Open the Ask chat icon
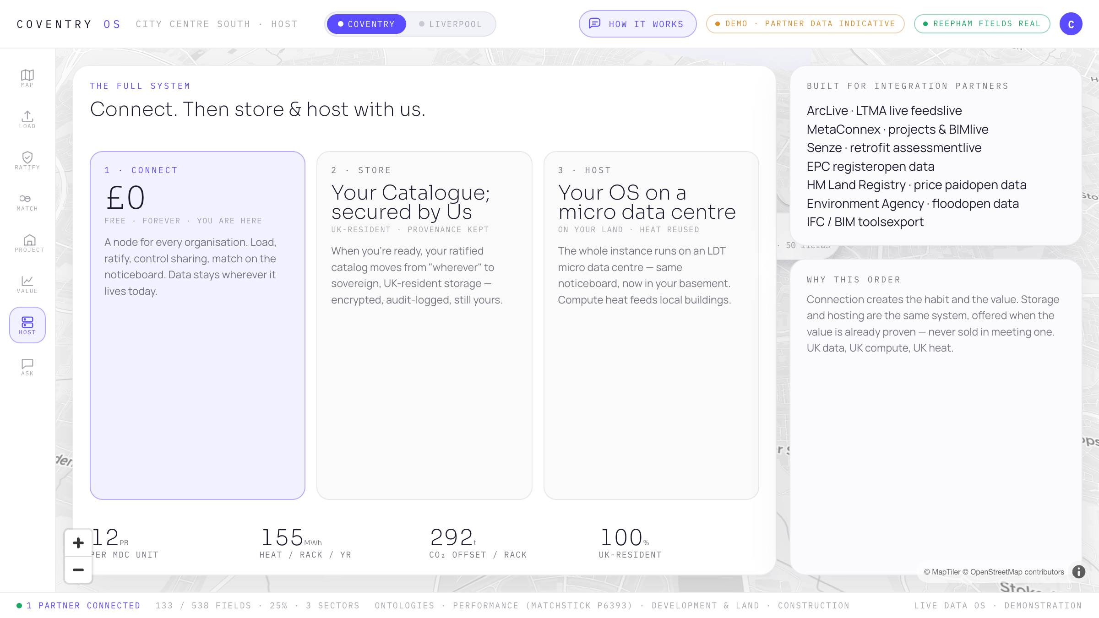The width and height of the screenshot is (1099, 618). tap(27, 366)
